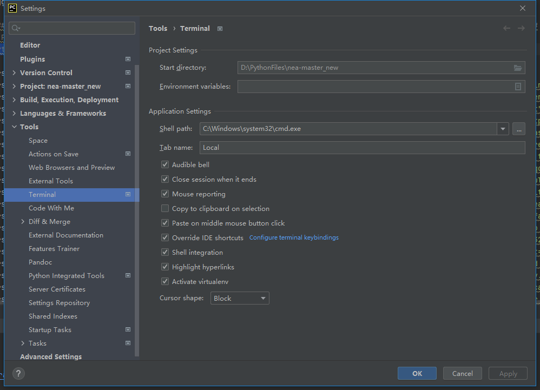This screenshot has height=390, width=540.
Task: Click the forward navigation arrow
Action: coord(521,28)
